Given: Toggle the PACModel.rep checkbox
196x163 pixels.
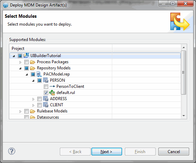Looking at the screenshot, I should 33,74.
